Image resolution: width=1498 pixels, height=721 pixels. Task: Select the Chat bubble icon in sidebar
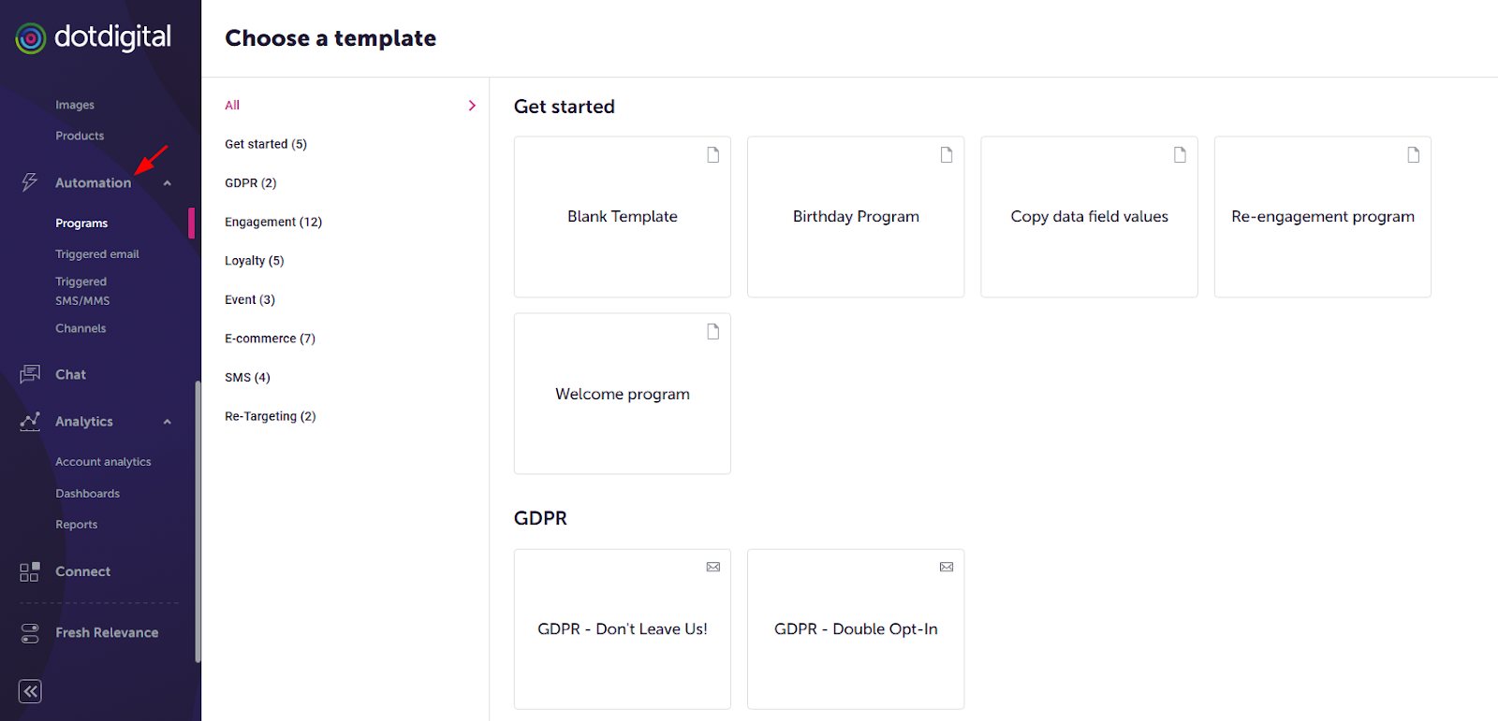(29, 374)
